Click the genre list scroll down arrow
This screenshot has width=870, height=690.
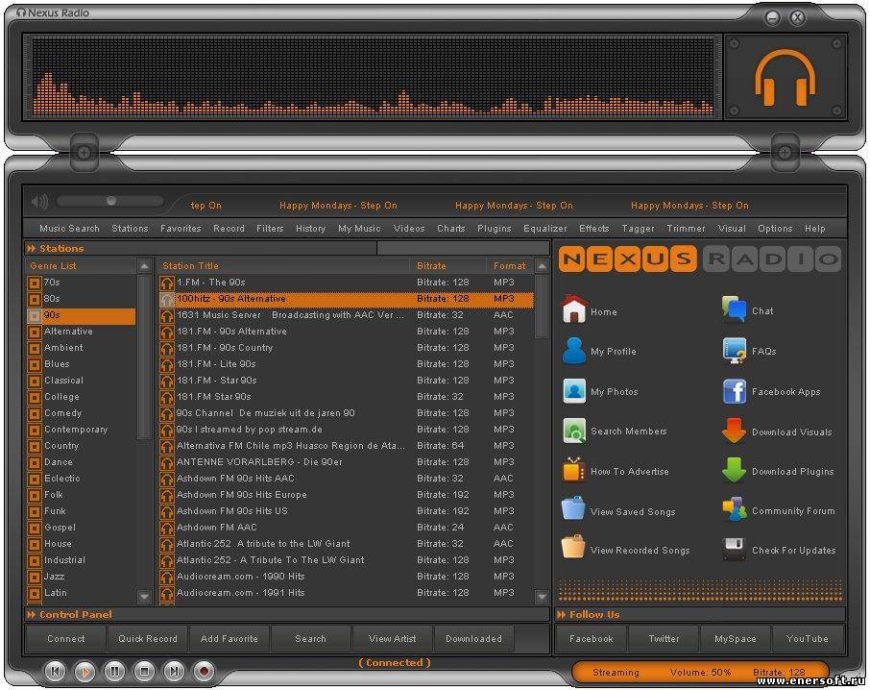144,596
